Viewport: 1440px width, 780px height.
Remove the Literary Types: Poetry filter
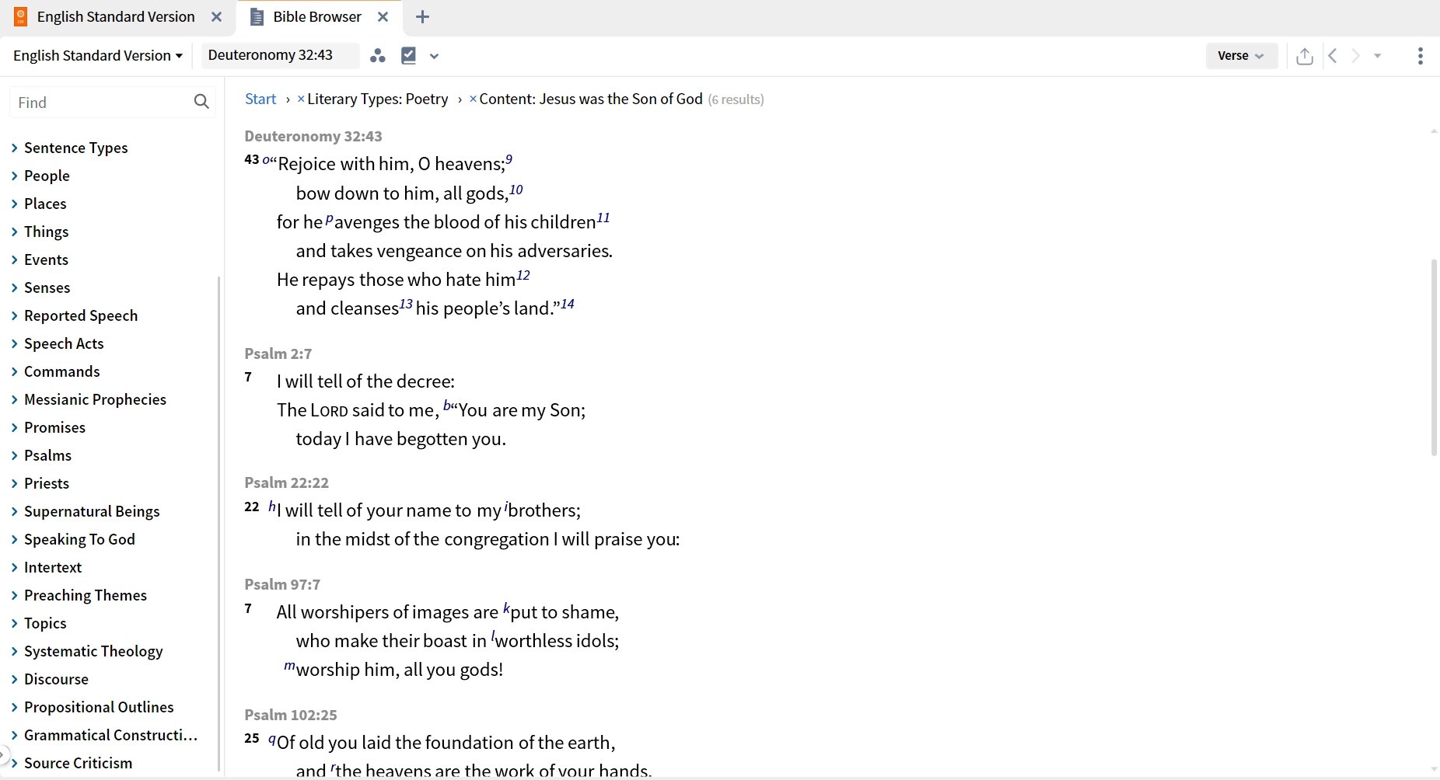point(301,99)
